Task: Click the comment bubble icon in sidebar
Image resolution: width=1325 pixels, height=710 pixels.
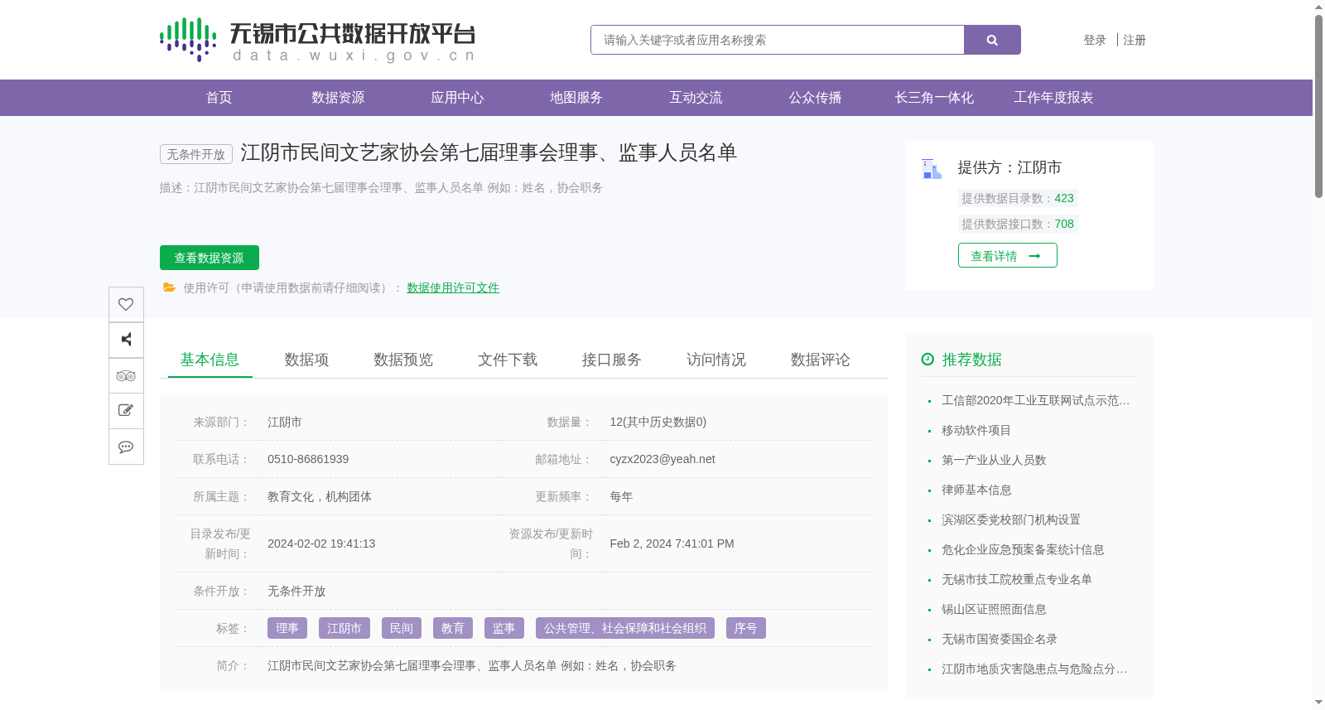Action: 126,447
